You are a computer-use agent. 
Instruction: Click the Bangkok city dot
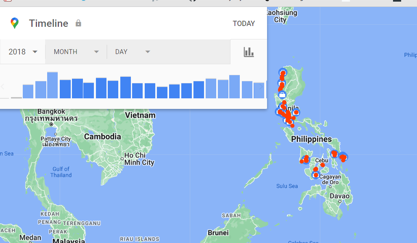[51, 124]
